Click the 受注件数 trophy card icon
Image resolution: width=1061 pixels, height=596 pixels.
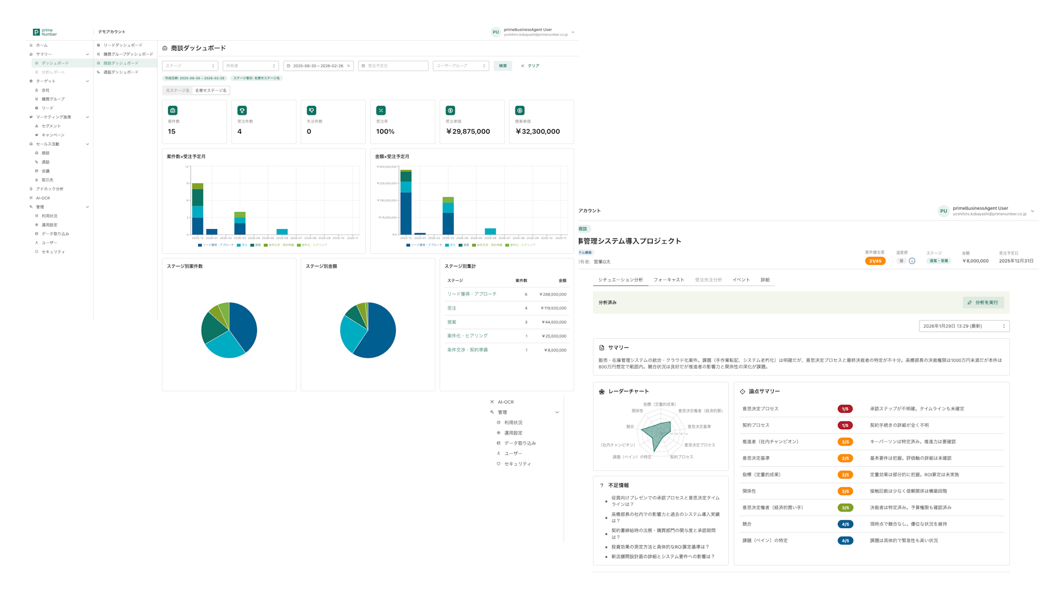242,110
